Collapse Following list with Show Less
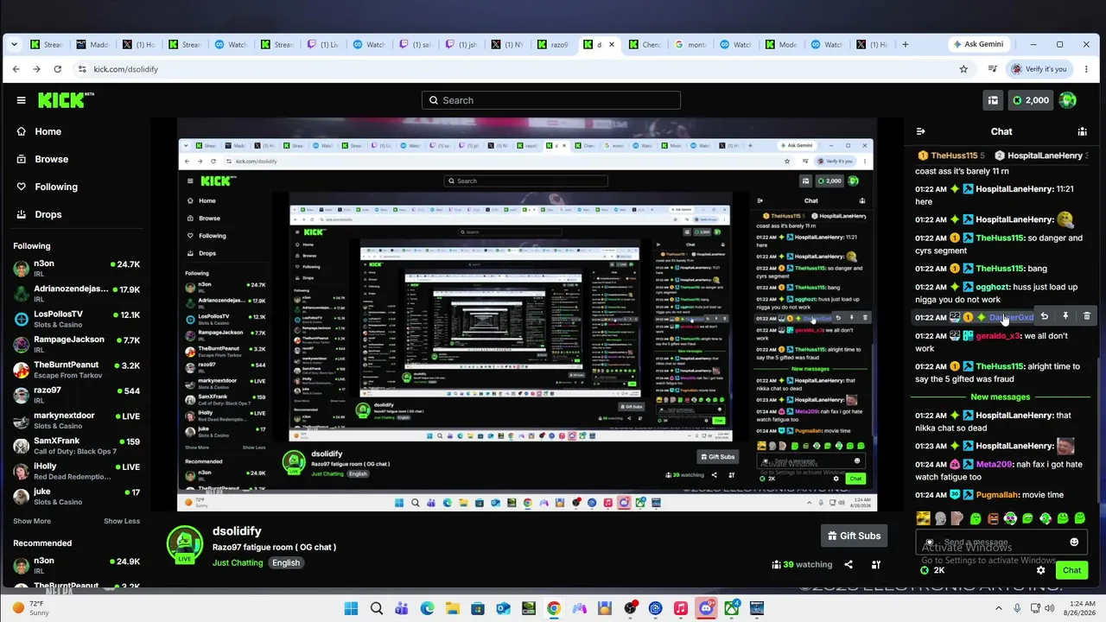This screenshot has width=1106, height=622. pyautogui.click(x=122, y=521)
